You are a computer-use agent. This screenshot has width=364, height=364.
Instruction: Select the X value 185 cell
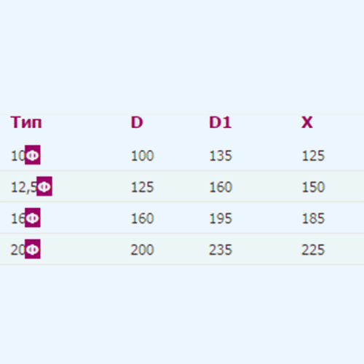(313, 218)
